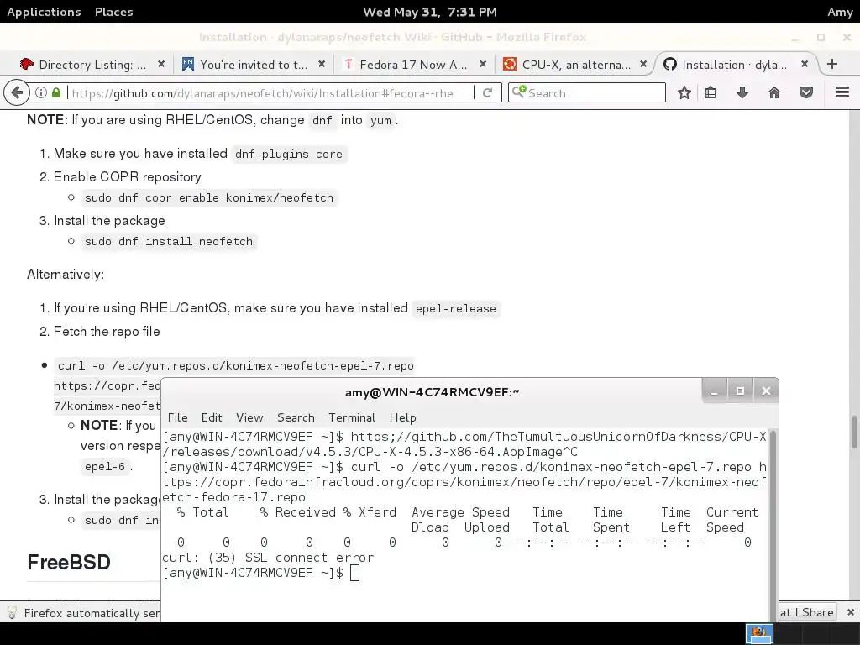
Task: Open GNOME Places menu
Action: [113, 12]
